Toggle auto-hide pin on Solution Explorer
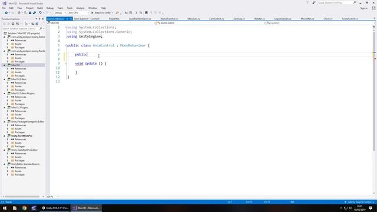377x212 pixels. click(39, 19)
